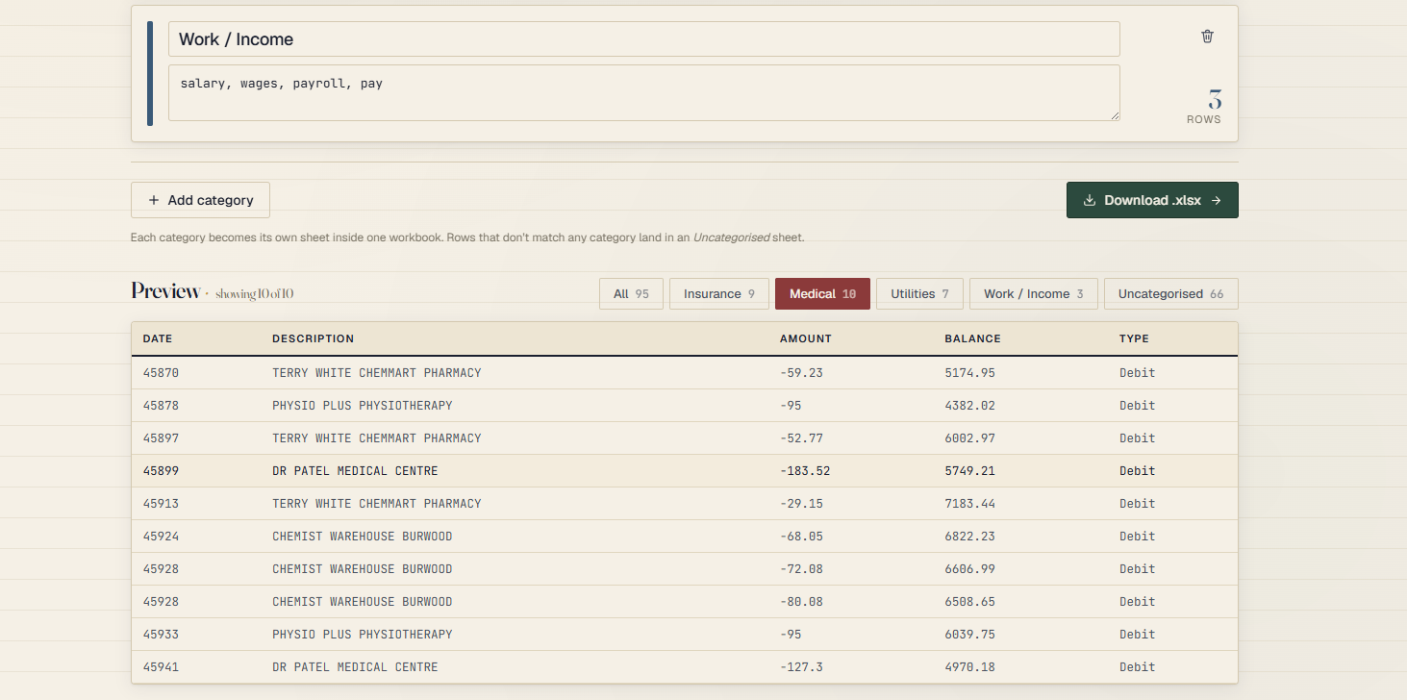This screenshot has width=1407, height=700.
Task: Delete the Work / Income category via trash icon
Action: pos(1207,37)
